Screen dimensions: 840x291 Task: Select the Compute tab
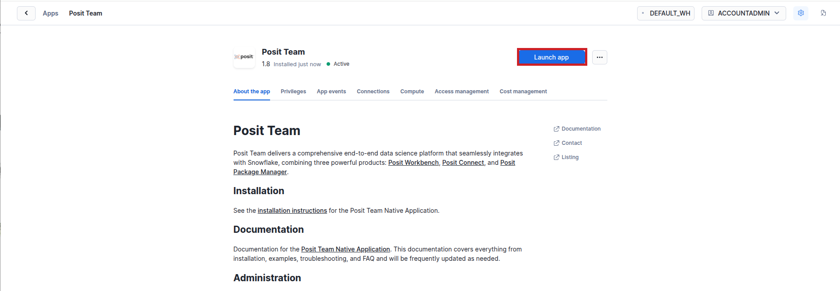(412, 92)
